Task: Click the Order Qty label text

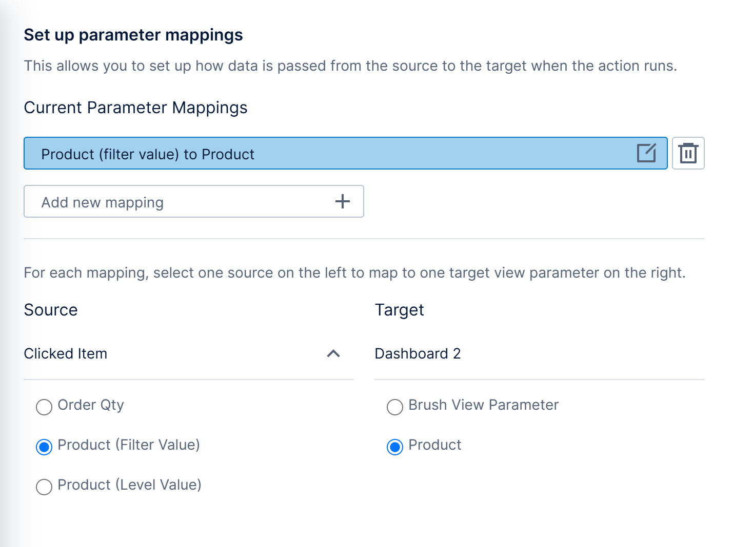Action: [91, 405]
